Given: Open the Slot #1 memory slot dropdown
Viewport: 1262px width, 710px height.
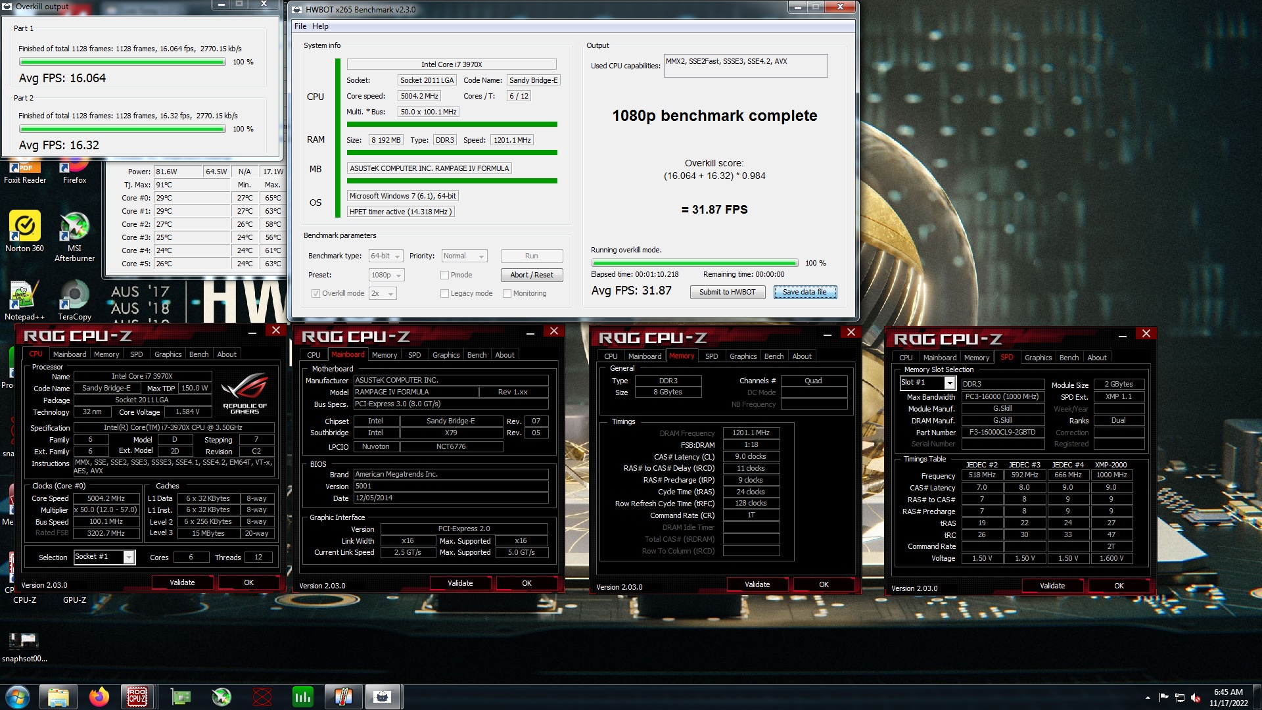Looking at the screenshot, I should (x=927, y=383).
